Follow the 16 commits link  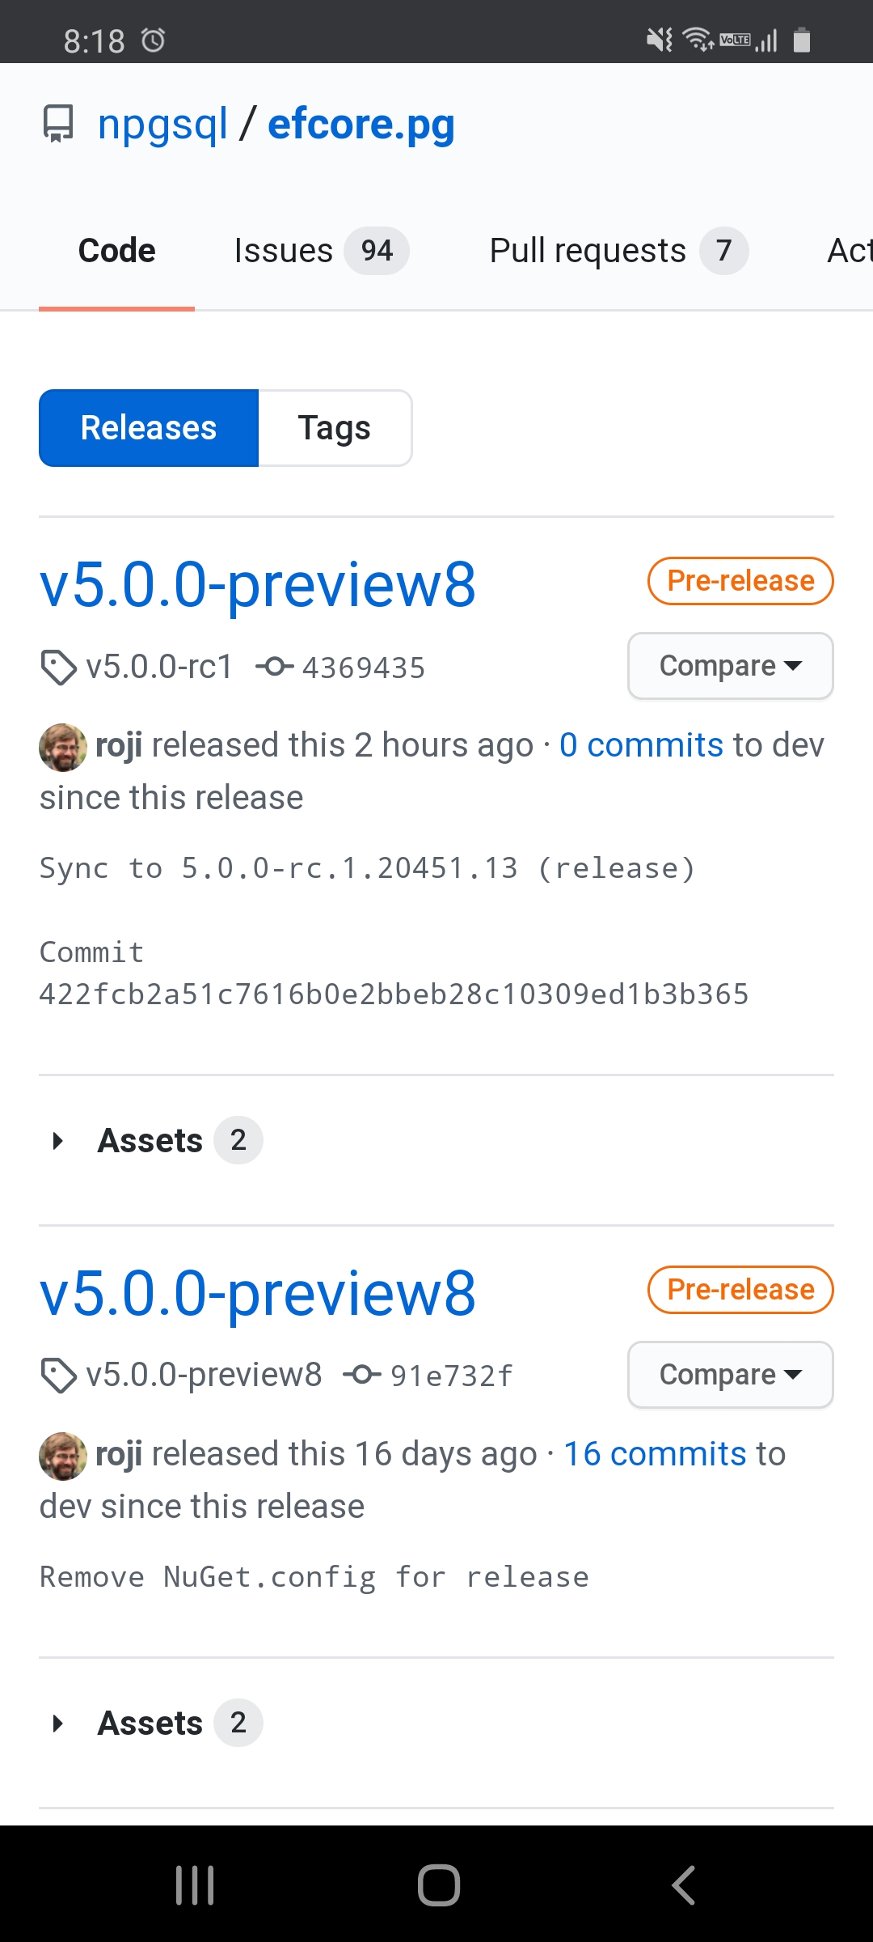click(x=653, y=1453)
